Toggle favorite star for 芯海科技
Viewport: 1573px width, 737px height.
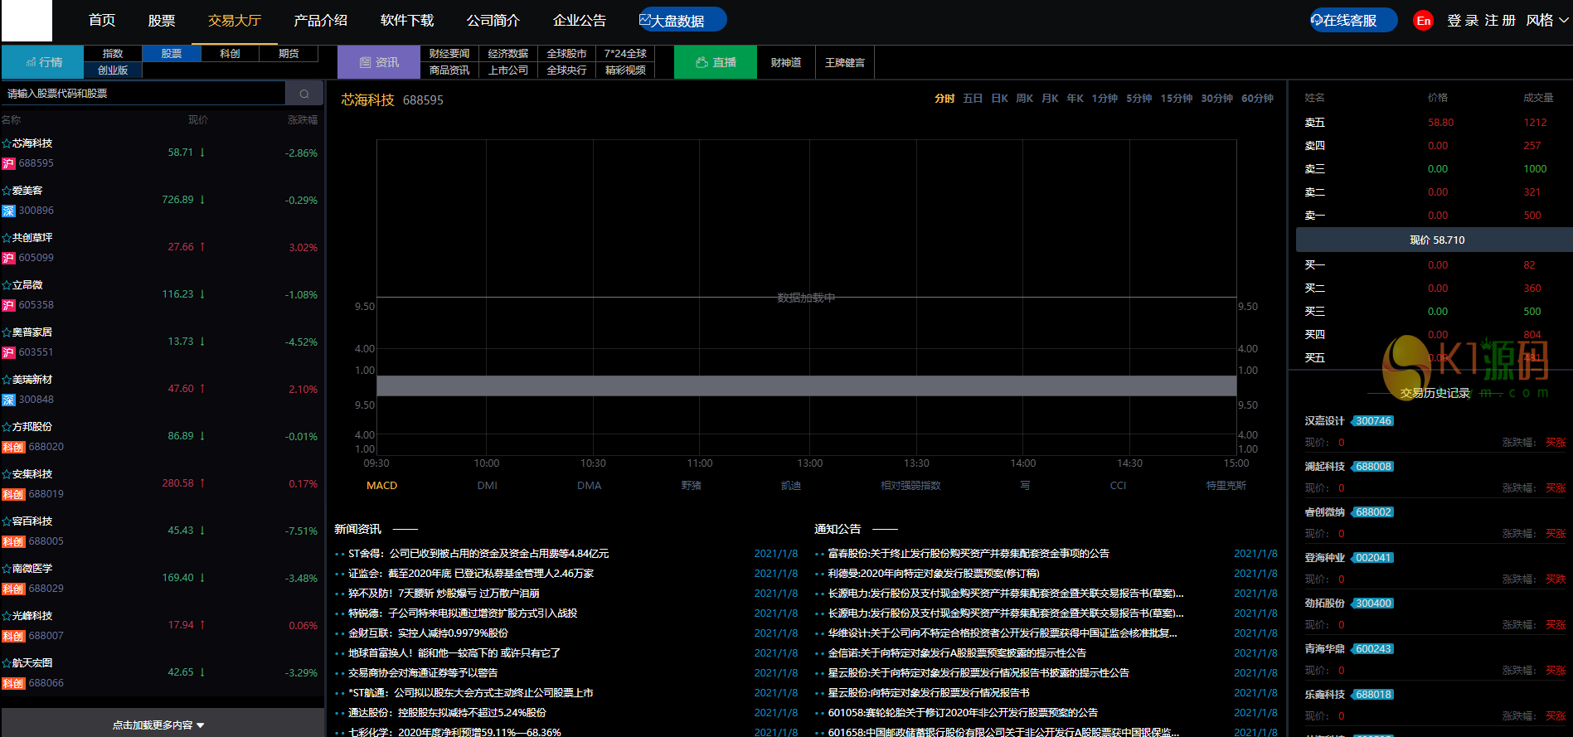click(x=7, y=143)
